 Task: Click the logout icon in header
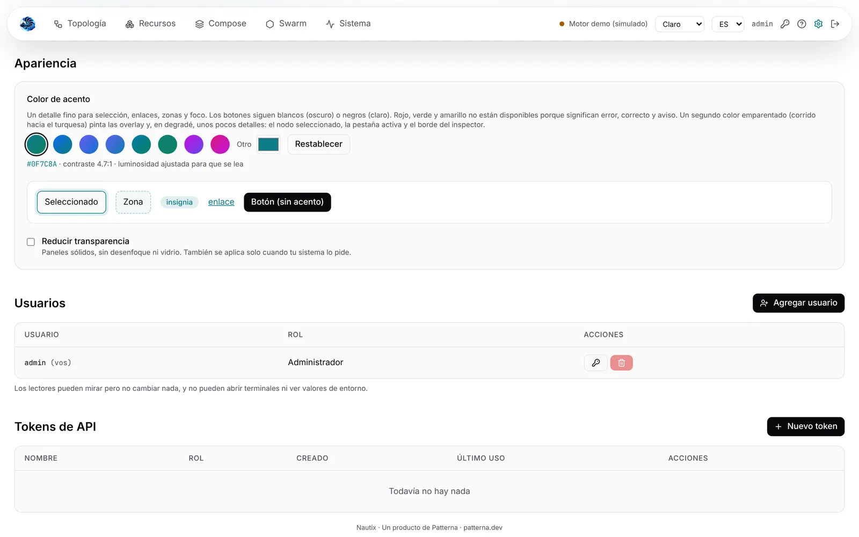[835, 24]
